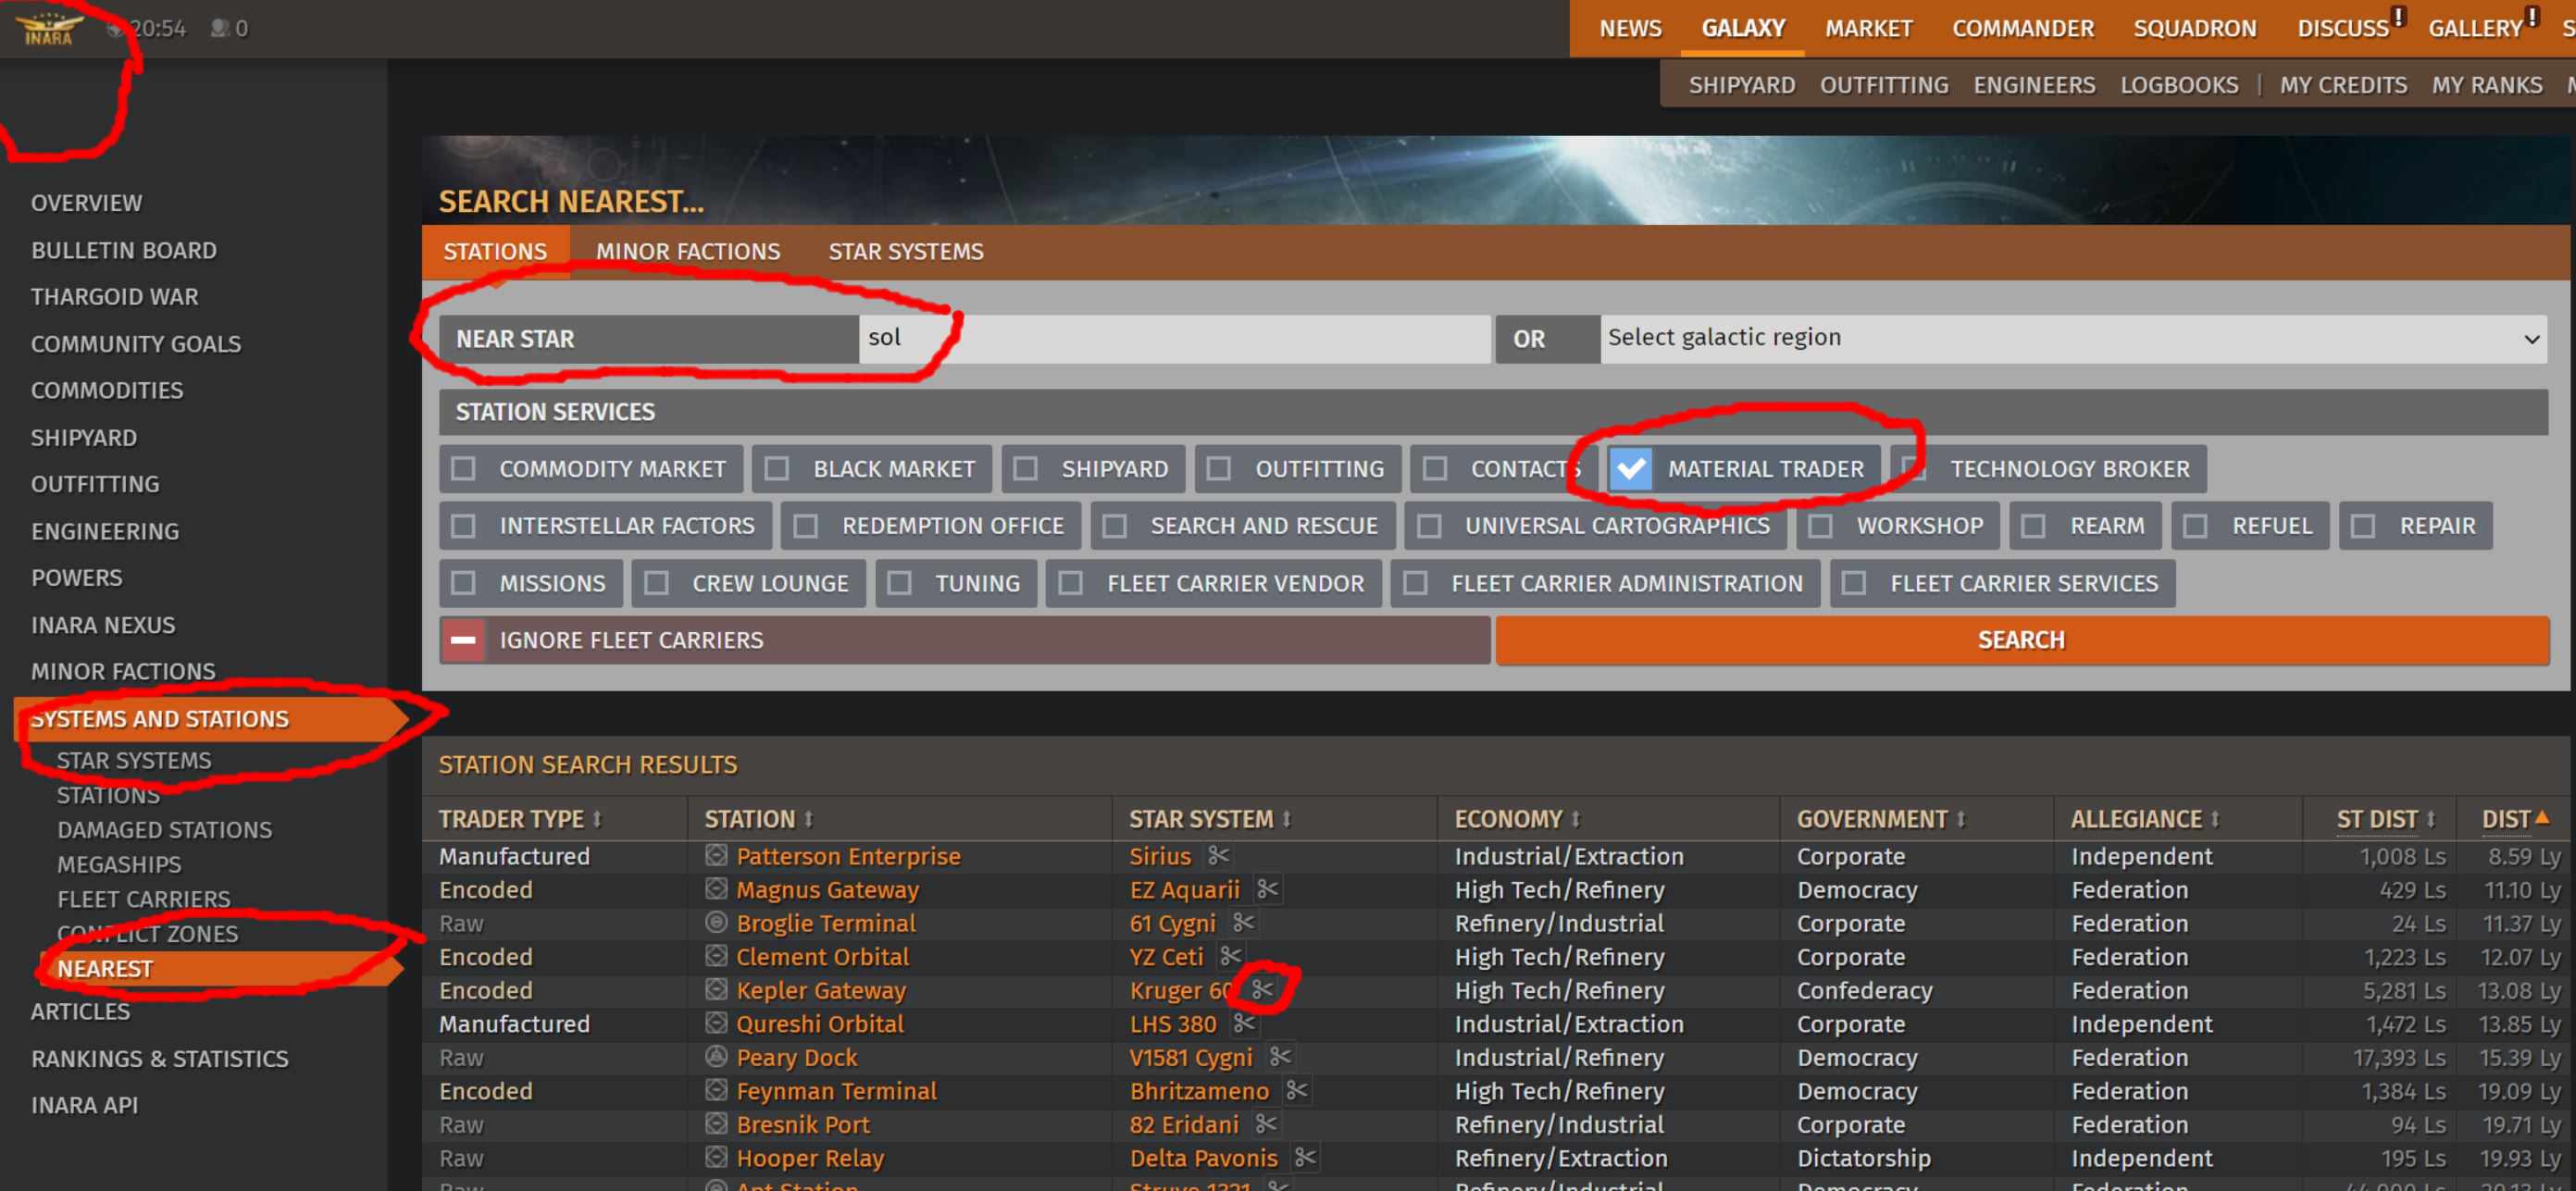2576x1191 pixels.
Task: Enable the Commodity Market checkbox
Action: click(463, 468)
